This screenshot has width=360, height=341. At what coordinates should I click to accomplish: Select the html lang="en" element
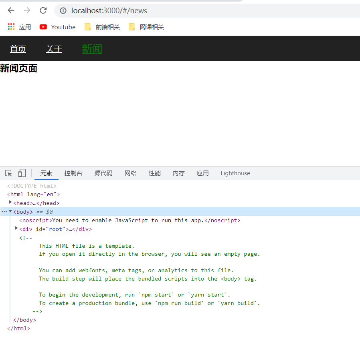[x=34, y=195]
